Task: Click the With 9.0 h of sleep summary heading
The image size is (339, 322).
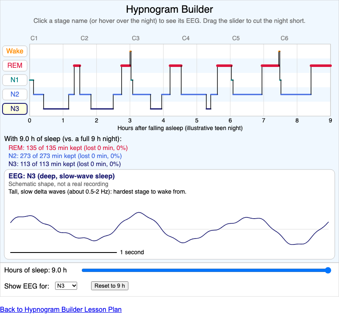Action: click(63, 139)
